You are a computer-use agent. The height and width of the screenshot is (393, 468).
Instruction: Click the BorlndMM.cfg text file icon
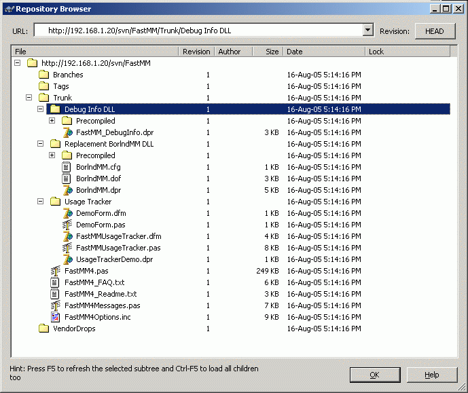[x=67, y=167]
